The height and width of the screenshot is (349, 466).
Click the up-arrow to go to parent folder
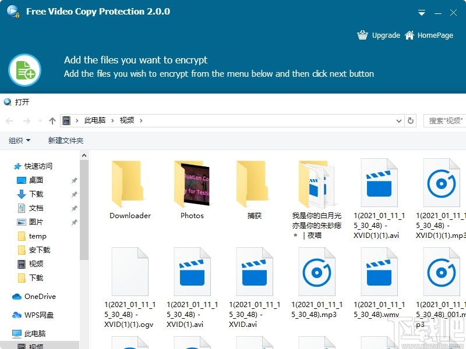coord(52,120)
